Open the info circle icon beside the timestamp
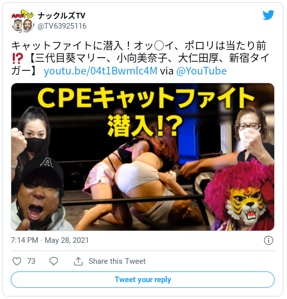Screen dimensions: 287x299 pos(269,240)
